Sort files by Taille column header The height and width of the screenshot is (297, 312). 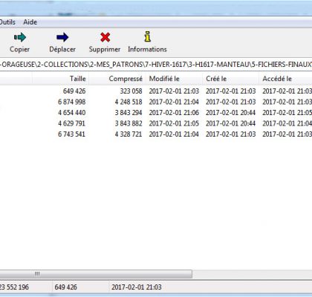point(60,79)
